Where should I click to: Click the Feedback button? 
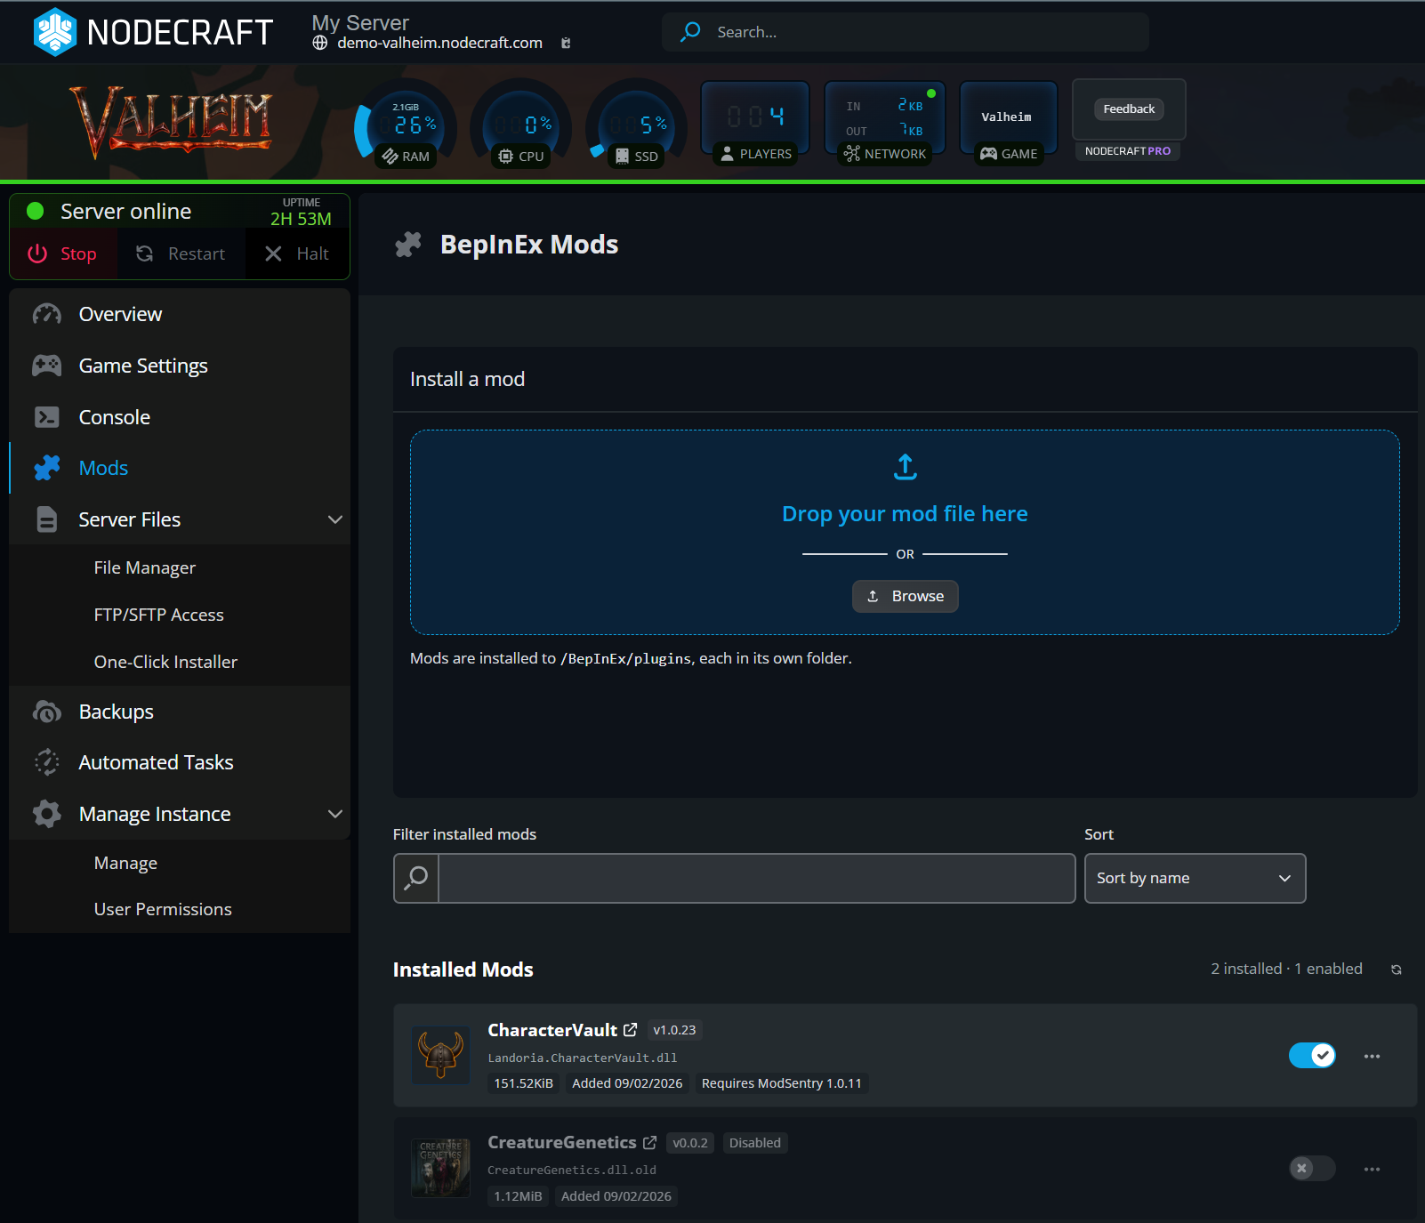pyautogui.click(x=1129, y=109)
